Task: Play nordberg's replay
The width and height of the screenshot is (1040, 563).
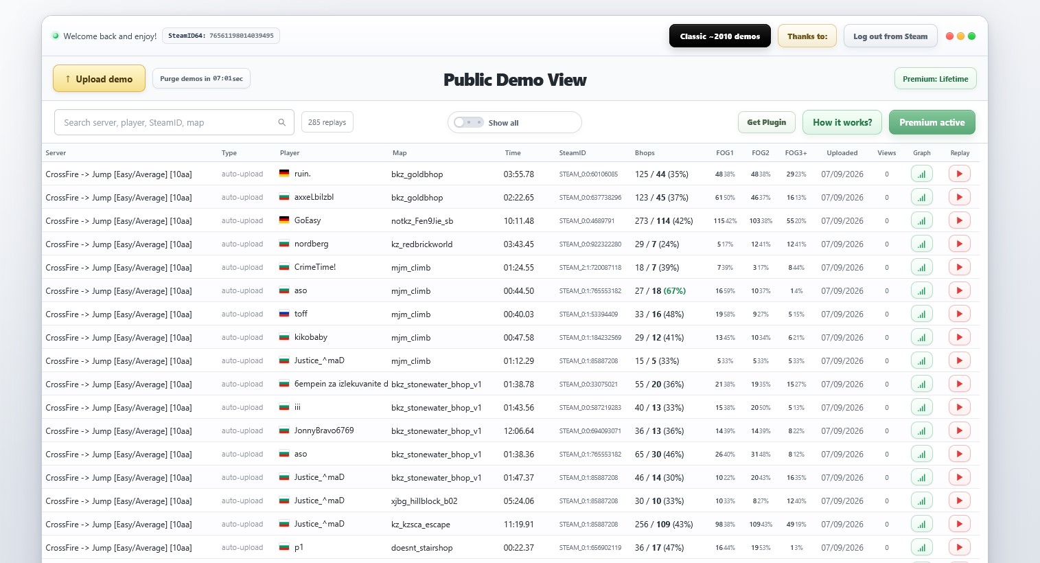Action: 959,244
